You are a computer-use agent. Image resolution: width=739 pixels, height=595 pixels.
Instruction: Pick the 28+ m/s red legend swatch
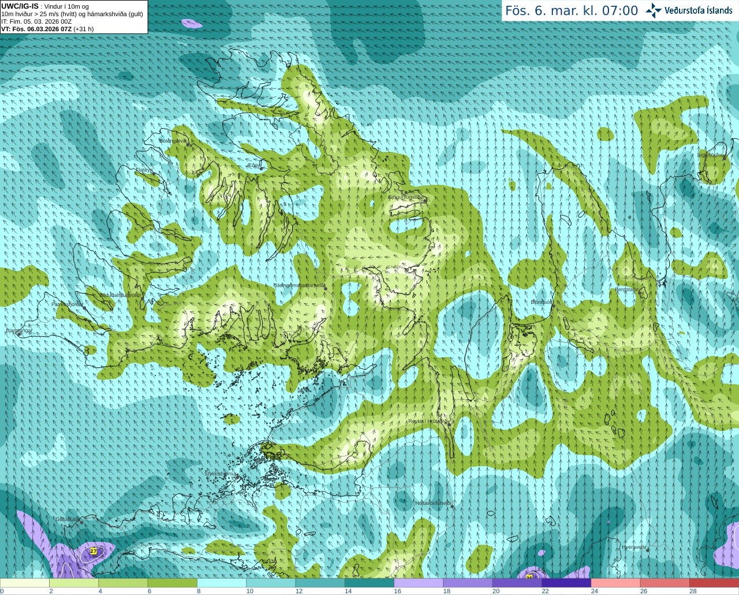(714, 583)
